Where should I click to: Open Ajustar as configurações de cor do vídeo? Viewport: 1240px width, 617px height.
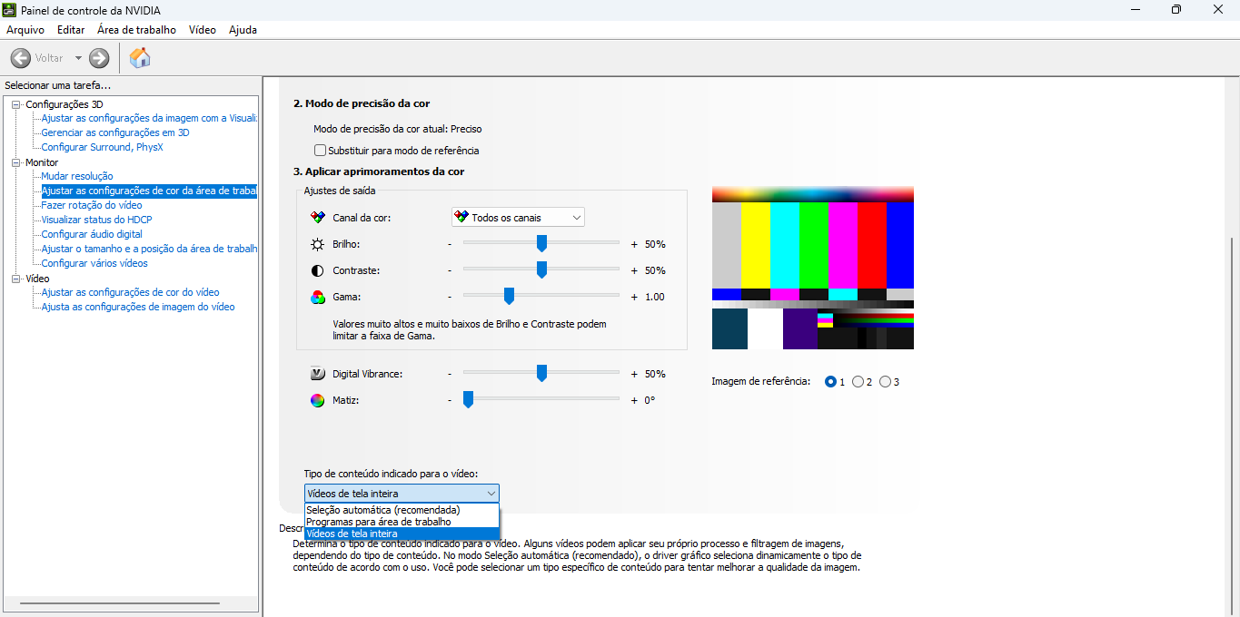pos(131,292)
